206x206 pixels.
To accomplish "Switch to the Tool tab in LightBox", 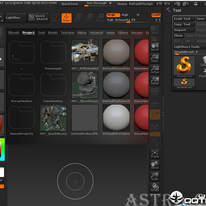I will pos(41,33).
